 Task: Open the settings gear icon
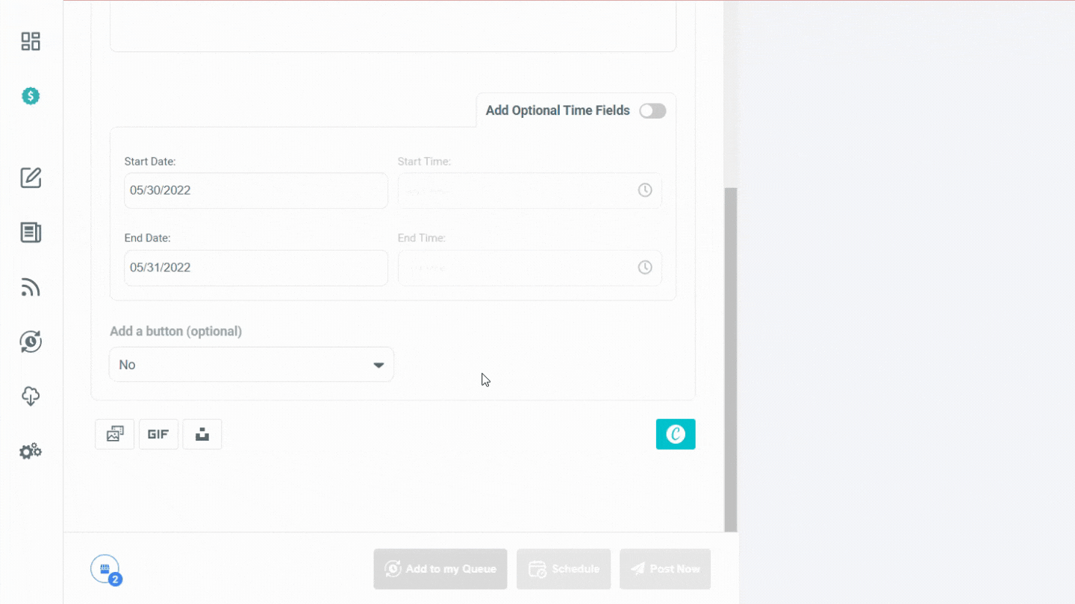tap(31, 450)
